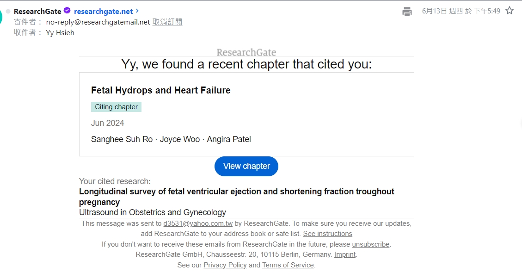Open the researchgate.net sender domain link
Viewport: 522px width, 279px height.
click(103, 11)
